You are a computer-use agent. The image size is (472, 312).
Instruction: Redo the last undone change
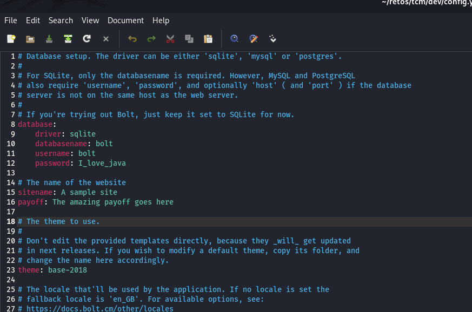[151, 39]
